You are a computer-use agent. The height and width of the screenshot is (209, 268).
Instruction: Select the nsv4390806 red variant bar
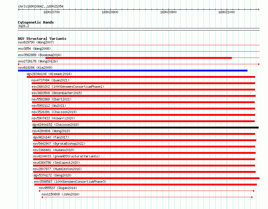(144, 134)
